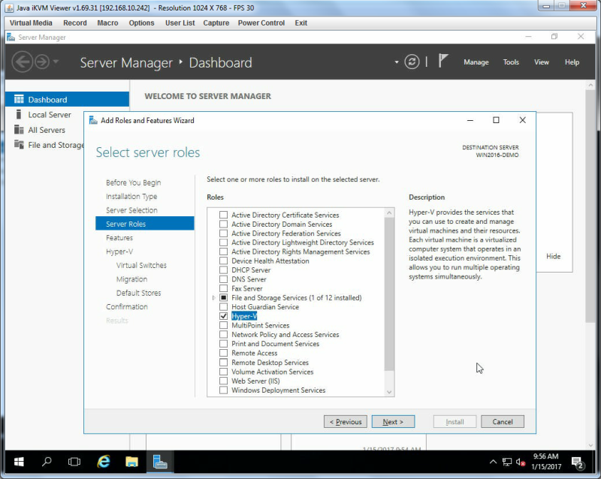Viewport: 601px width, 479px height.
Task: Check Active Directory Domain Services
Action: (223, 224)
